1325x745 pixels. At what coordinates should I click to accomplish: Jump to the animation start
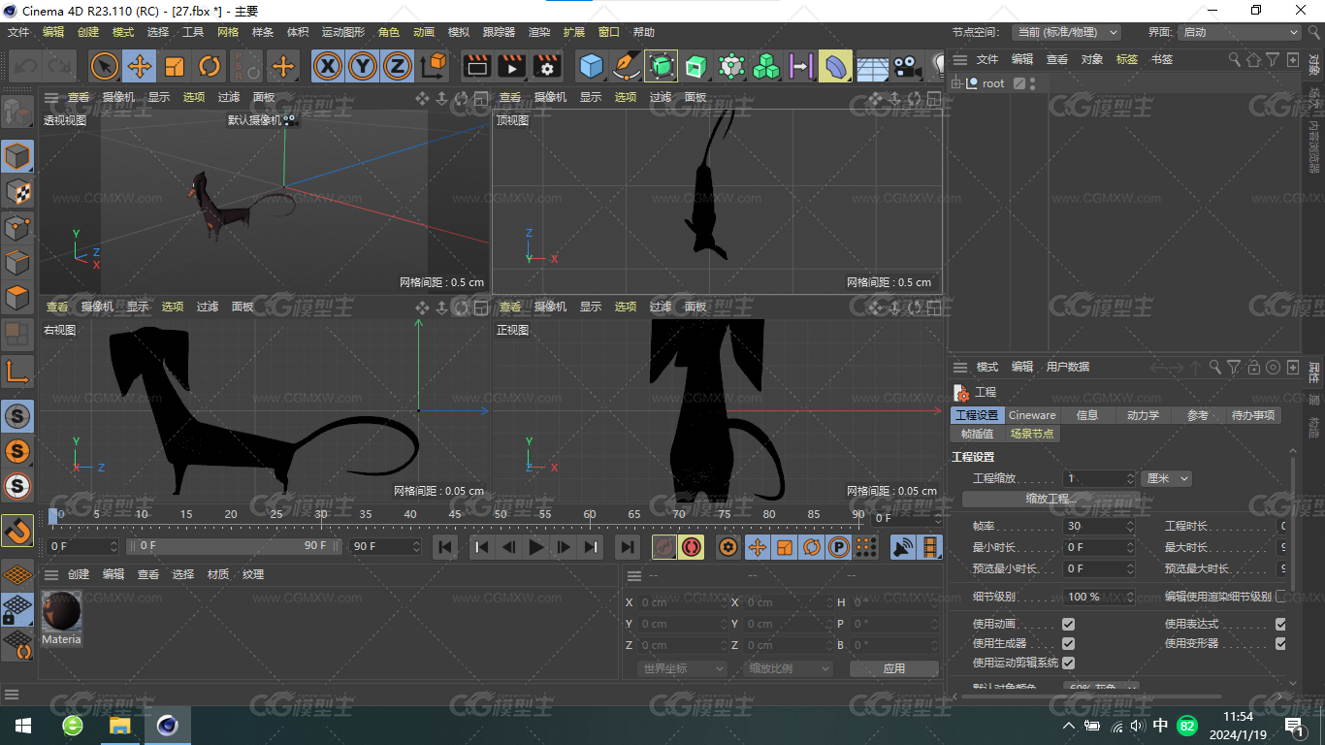[445, 547]
